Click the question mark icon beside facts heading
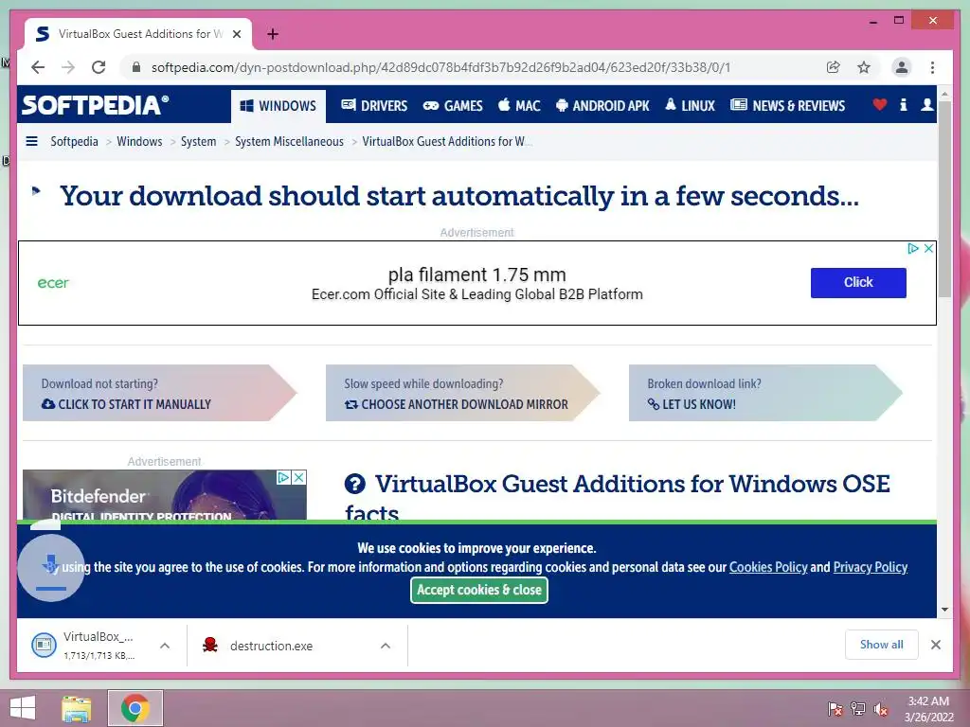The width and height of the screenshot is (970, 727). (355, 484)
